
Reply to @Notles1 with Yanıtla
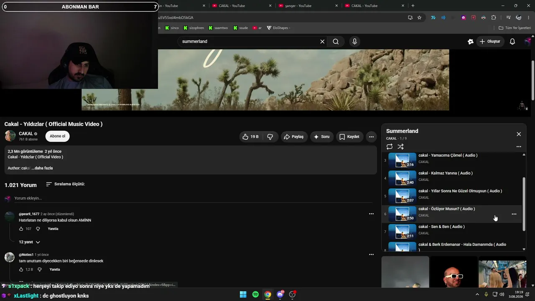55,270
